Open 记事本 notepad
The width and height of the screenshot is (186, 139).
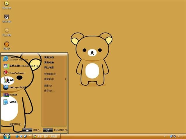click(x=10, y=102)
